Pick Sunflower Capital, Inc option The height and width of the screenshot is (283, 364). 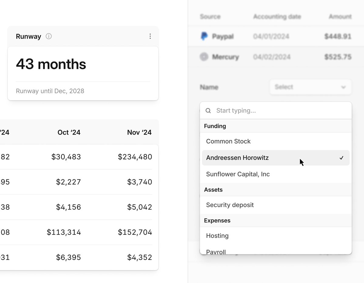276,174
